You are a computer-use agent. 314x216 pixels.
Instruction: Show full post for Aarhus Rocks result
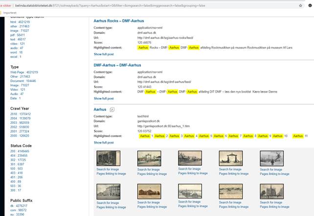click(104, 54)
